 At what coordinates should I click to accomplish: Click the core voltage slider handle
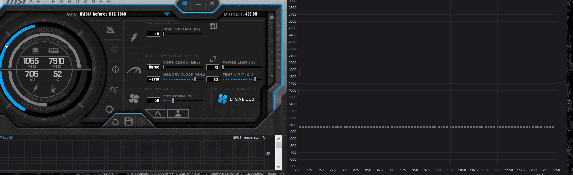pyautogui.click(x=163, y=34)
